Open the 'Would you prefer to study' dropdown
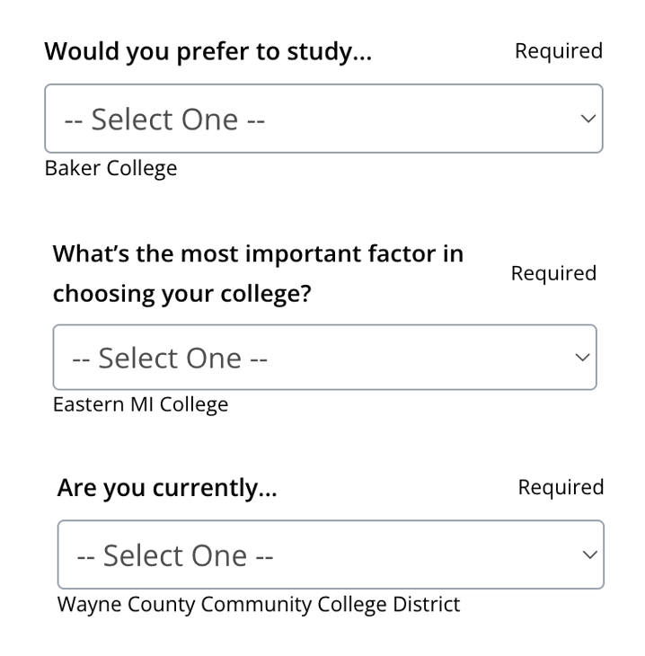645x656 pixels. click(323, 119)
